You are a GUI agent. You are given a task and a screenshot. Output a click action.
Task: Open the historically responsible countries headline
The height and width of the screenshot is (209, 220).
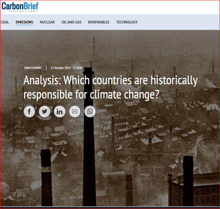pyautogui.click(x=110, y=88)
